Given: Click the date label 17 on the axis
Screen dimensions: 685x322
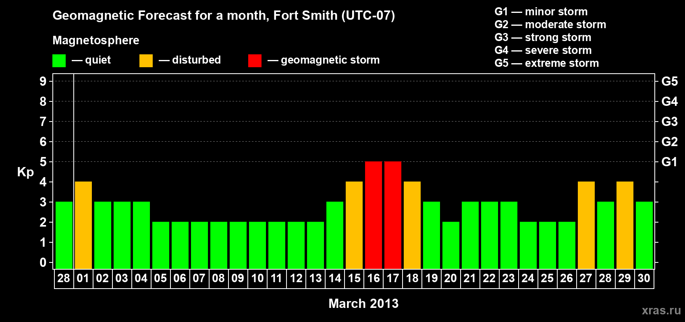Looking at the screenshot, I should (x=393, y=278).
